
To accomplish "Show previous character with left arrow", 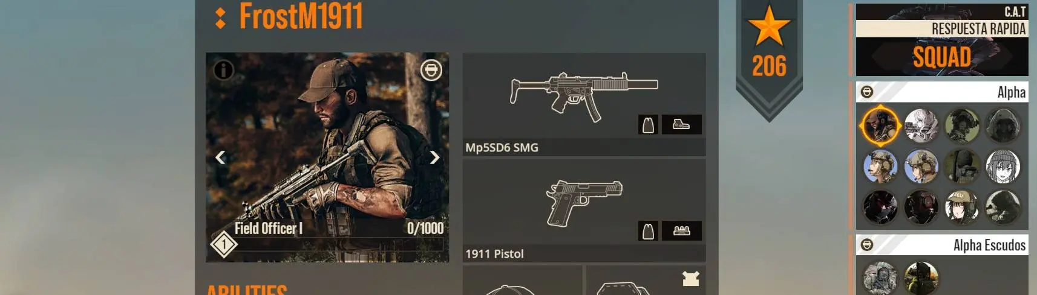I will 220,157.
